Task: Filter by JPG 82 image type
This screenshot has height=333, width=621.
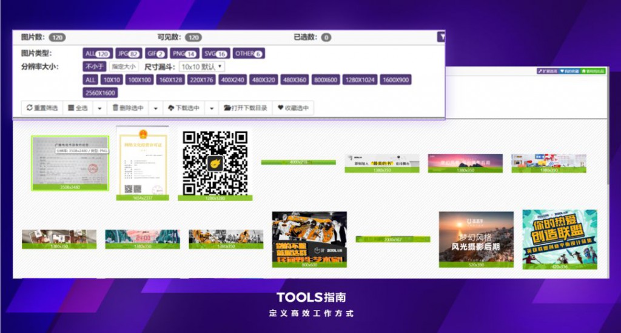Action: pos(129,53)
